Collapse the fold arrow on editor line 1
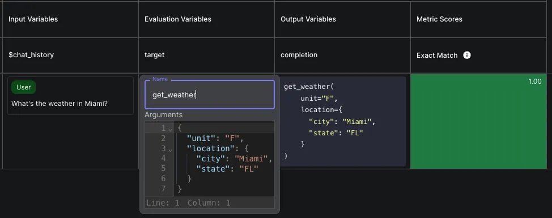This screenshot has height=218, width=552. pyautogui.click(x=171, y=130)
